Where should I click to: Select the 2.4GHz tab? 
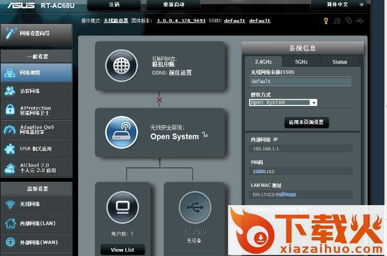[x=263, y=62]
